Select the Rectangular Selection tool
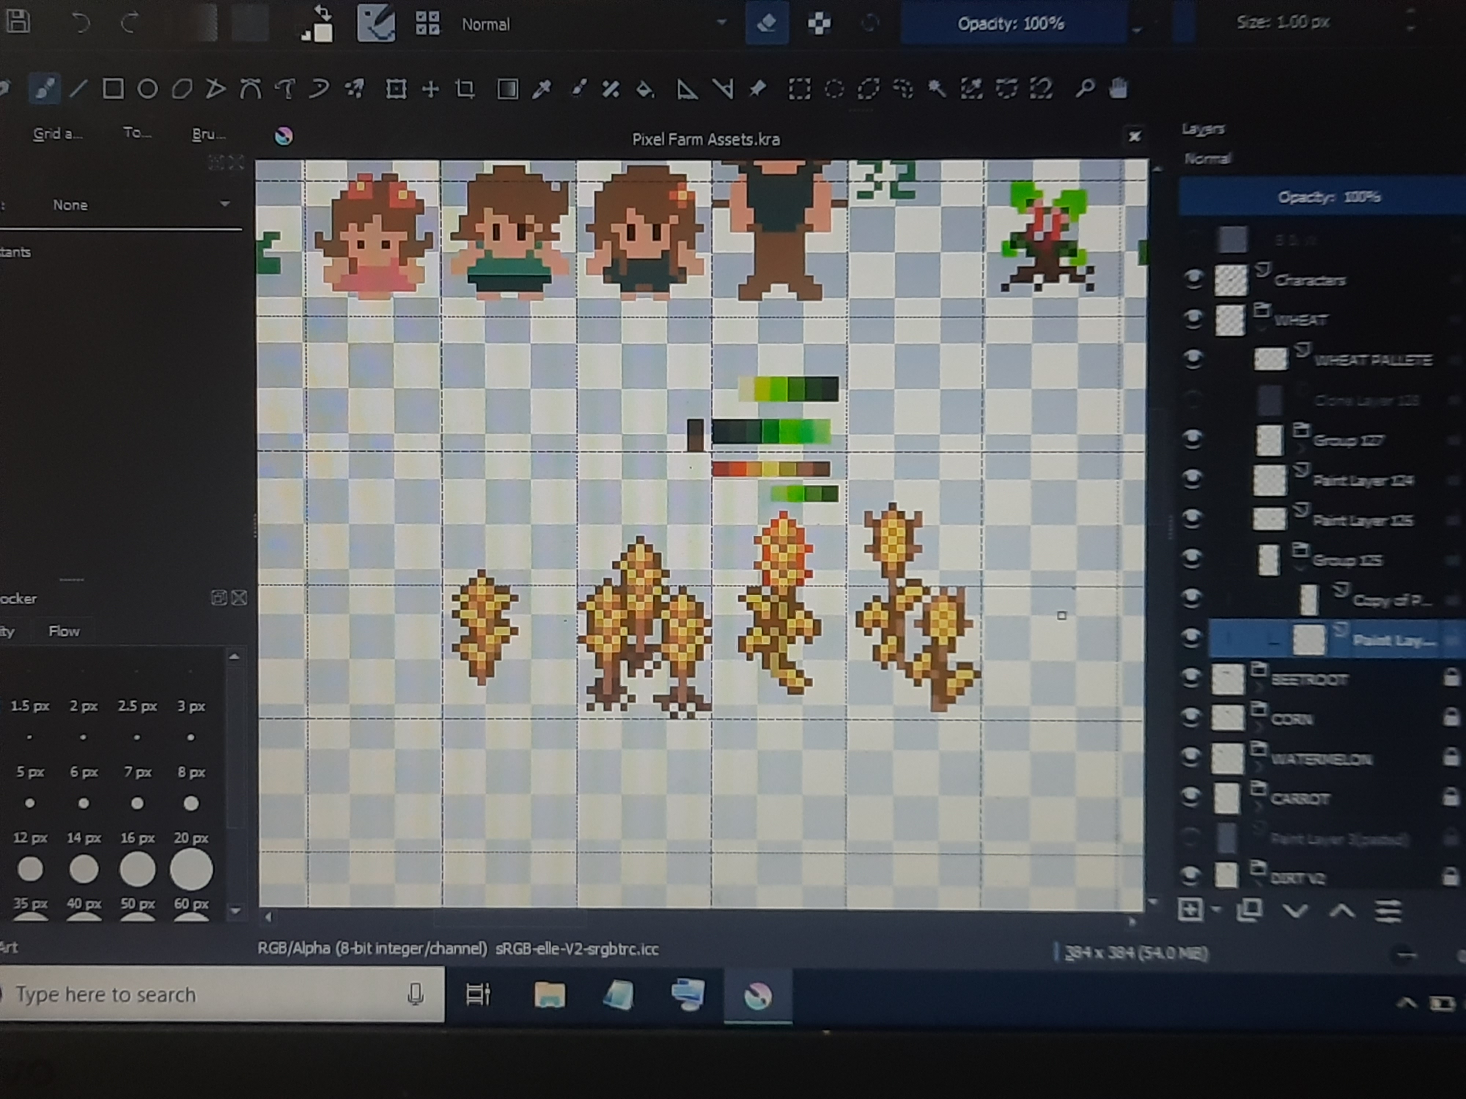The height and width of the screenshot is (1099, 1466). click(x=799, y=89)
